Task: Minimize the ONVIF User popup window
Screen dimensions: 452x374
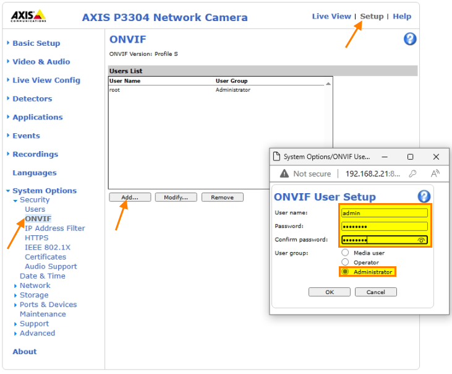Action: pyautogui.click(x=385, y=157)
